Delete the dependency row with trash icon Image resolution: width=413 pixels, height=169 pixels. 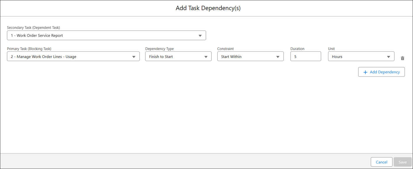402,58
